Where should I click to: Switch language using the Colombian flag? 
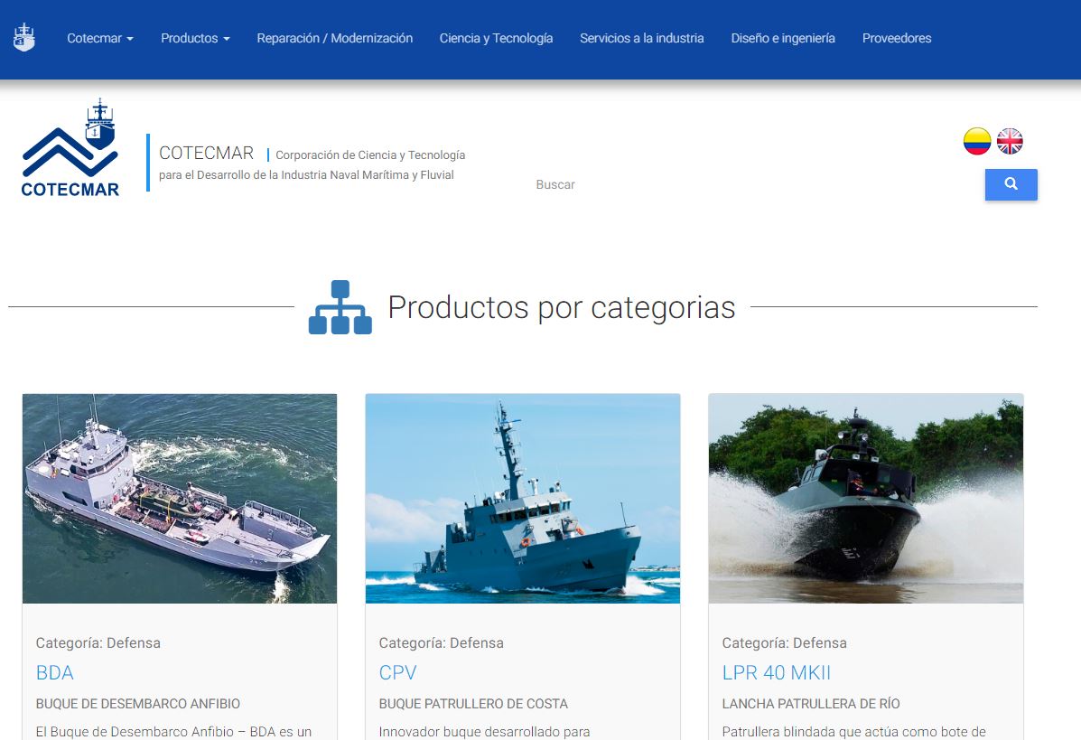[977, 141]
